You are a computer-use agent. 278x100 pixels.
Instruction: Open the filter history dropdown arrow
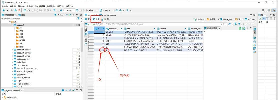click(225, 24)
